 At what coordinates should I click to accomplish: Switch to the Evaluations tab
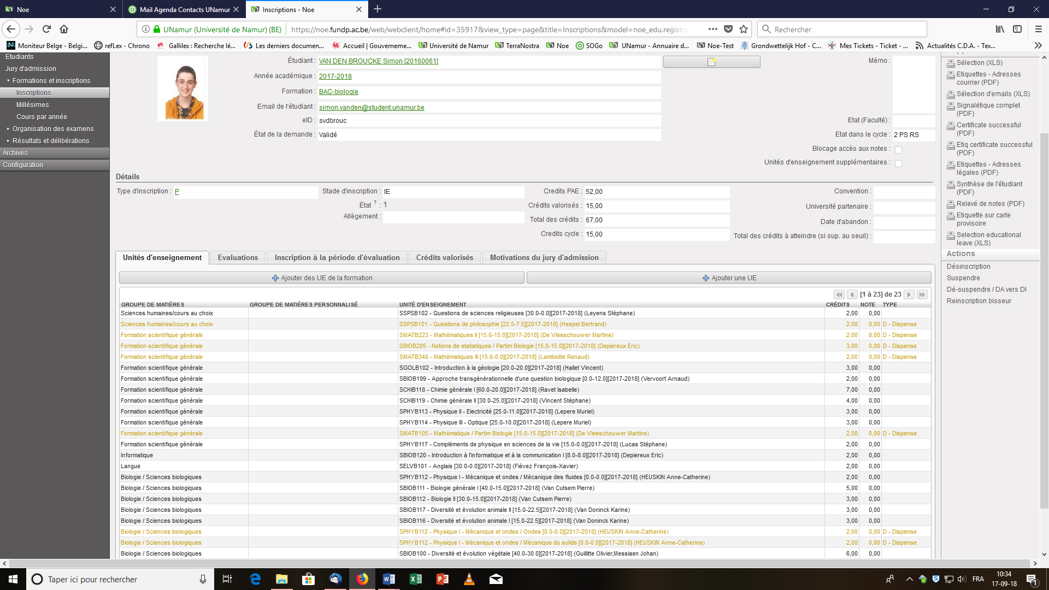pyautogui.click(x=238, y=257)
